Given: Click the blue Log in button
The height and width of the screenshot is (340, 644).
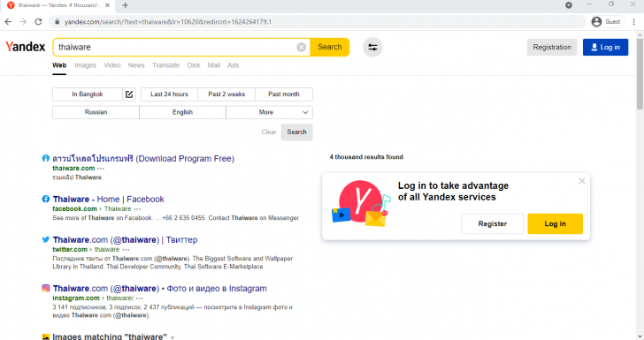Looking at the screenshot, I should [x=605, y=47].
